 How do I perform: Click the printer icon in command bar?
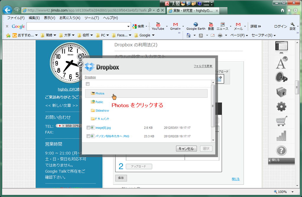(x=220, y=35)
